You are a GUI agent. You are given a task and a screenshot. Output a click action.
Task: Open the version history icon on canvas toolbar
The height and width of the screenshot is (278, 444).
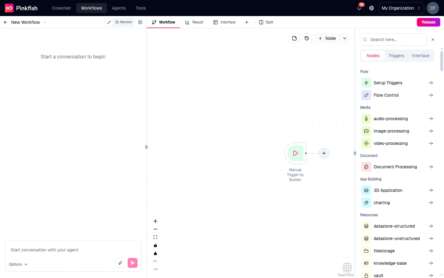pos(307,38)
